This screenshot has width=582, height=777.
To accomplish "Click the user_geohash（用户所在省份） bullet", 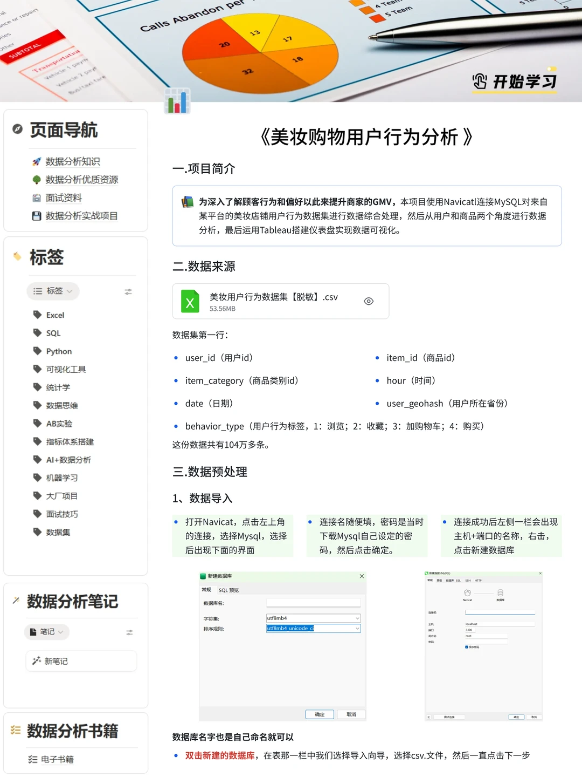I will pos(447,403).
